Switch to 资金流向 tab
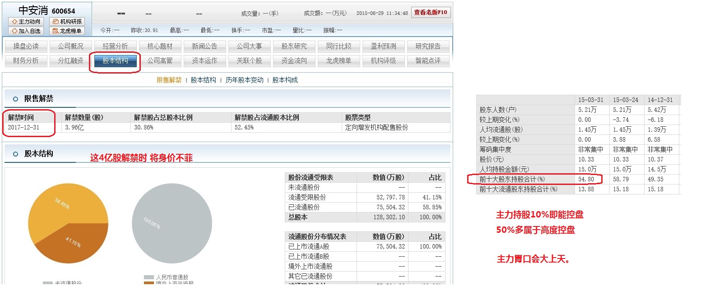 tap(294, 60)
